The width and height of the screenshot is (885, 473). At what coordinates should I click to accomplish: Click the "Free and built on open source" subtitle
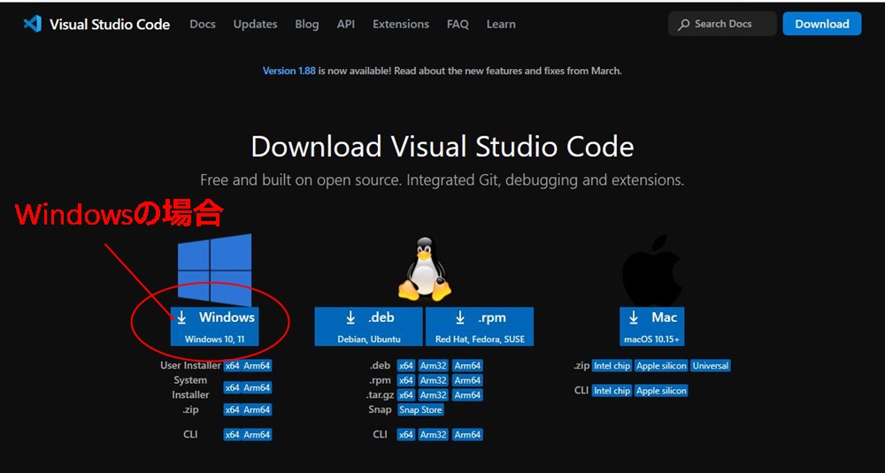coord(442,180)
